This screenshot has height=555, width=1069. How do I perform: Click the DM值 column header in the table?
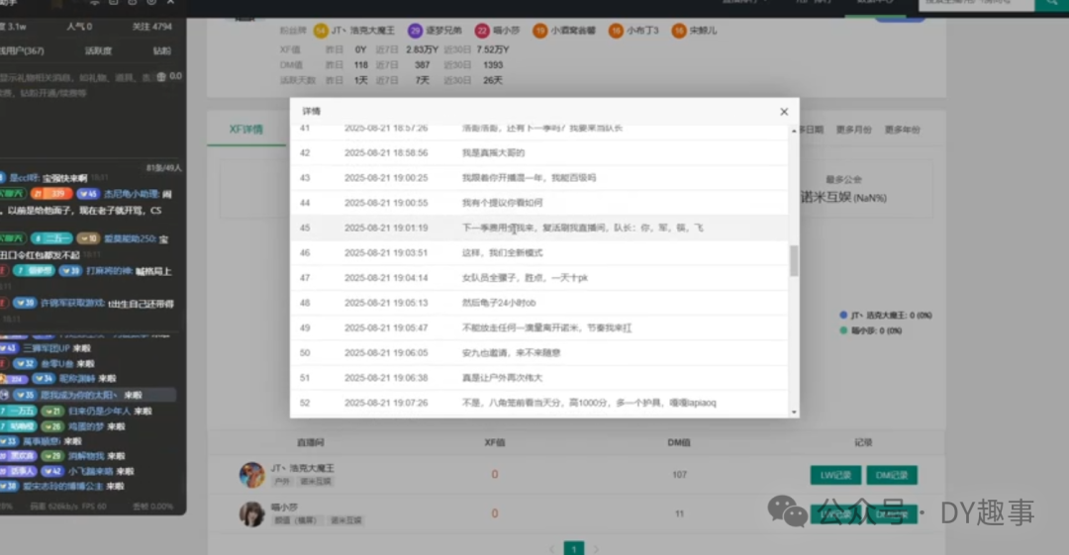coord(679,442)
